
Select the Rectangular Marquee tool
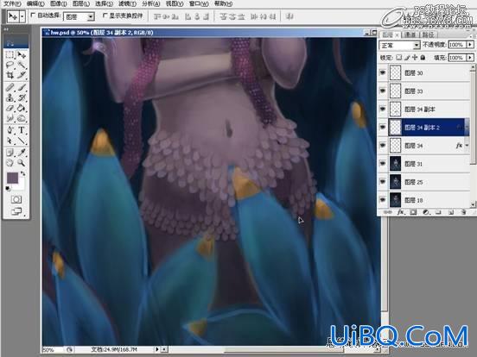point(10,55)
